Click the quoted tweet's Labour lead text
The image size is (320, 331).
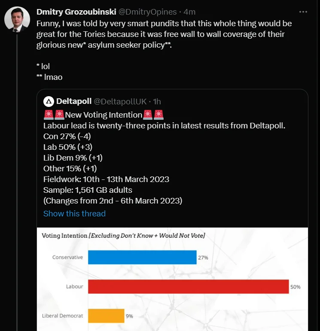(x=165, y=126)
